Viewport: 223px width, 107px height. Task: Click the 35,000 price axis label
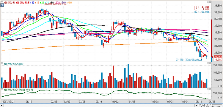pos(218,26)
